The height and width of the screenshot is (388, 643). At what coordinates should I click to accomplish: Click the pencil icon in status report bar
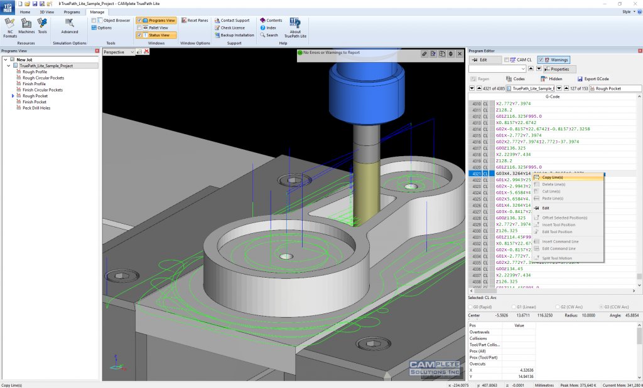[x=425, y=54]
